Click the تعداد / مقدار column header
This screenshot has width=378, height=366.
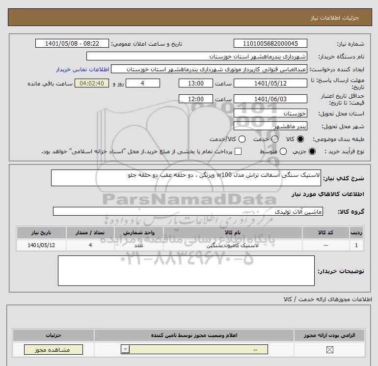[x=90, y=232]
